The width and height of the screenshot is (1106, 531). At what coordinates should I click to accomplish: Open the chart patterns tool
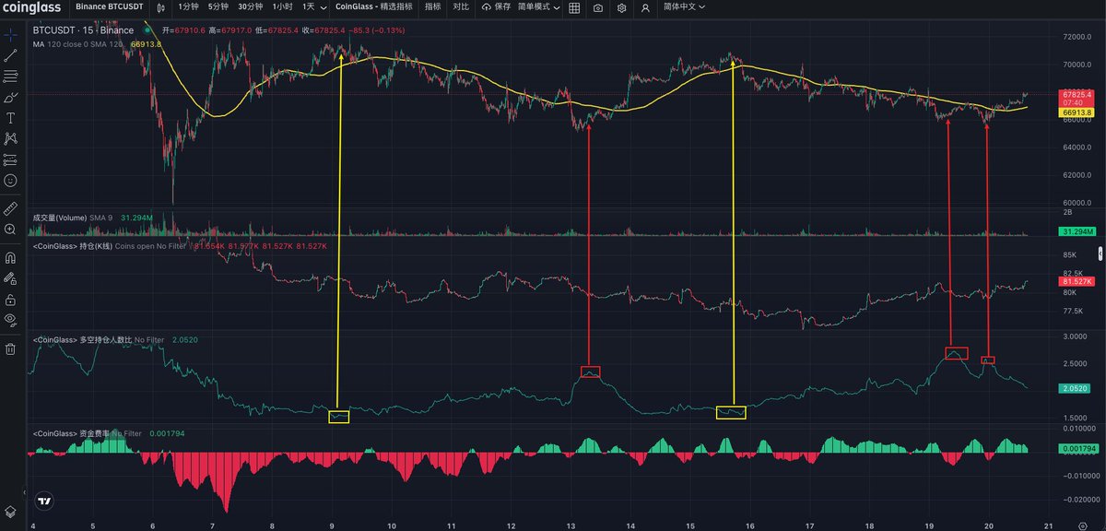pos(10,138)
